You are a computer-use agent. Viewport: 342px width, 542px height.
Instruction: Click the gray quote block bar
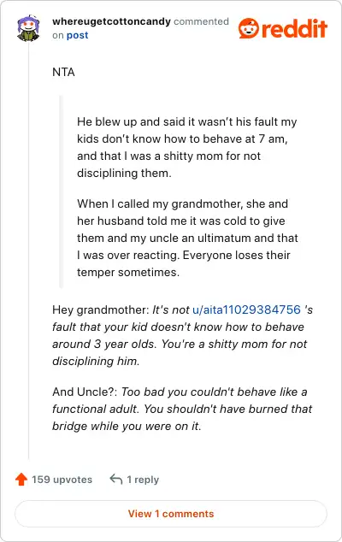tap(62, 191)
